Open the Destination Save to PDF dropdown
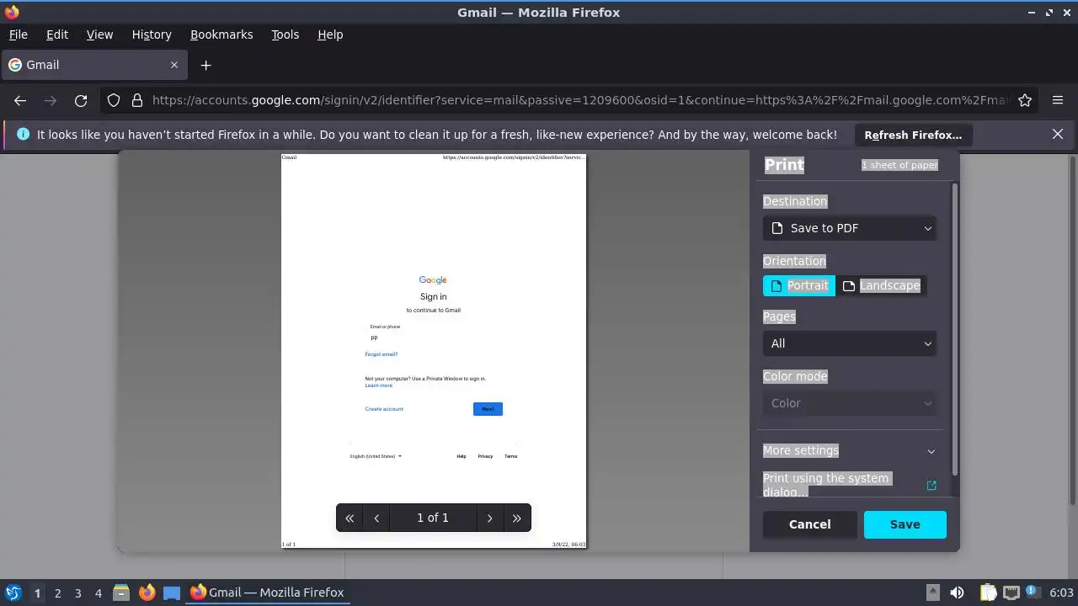1078x606 pixels. point(850,228)
